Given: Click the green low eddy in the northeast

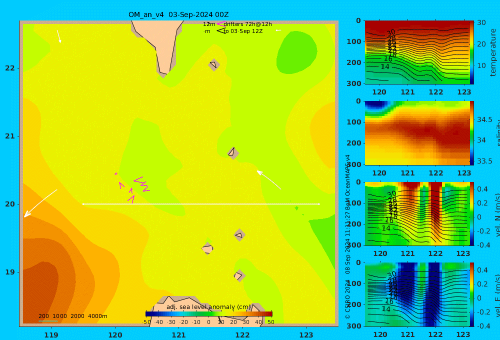Looking at the screenshot, I should [297, 52].
